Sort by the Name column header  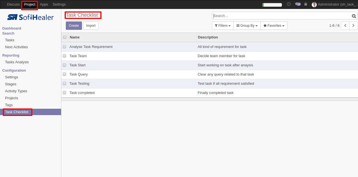[132, 37]
